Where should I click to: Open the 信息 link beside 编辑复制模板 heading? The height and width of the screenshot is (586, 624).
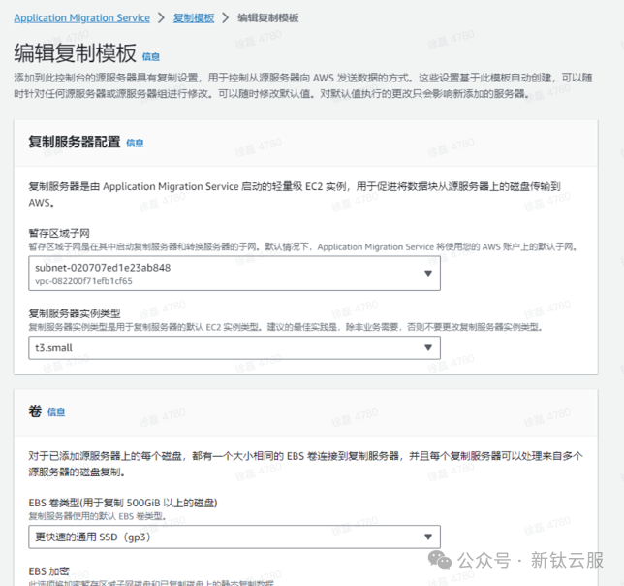point(151,57)
